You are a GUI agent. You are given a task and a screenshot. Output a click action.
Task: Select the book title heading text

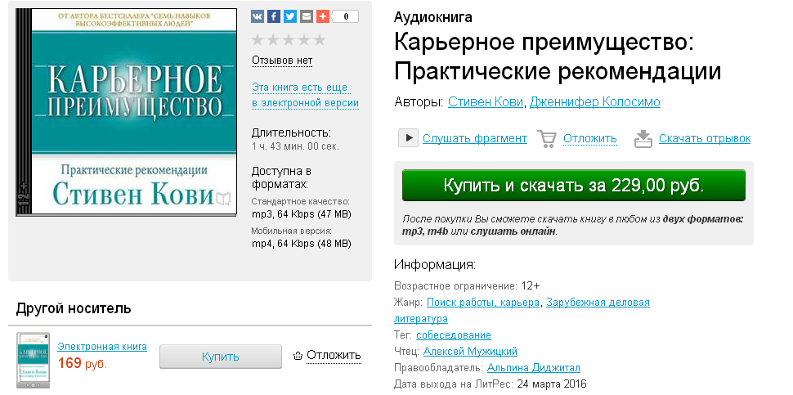tap(558, 56)
